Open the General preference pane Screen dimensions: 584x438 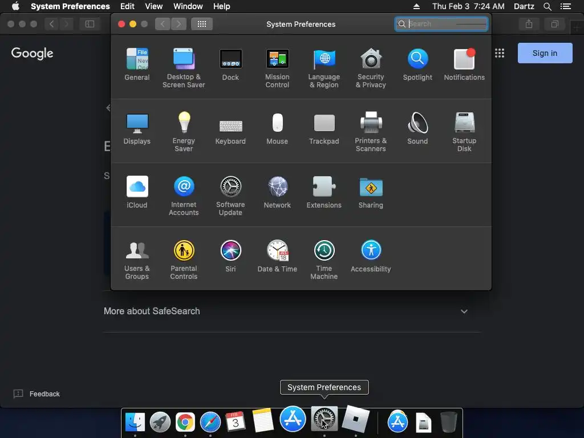click(137, 64)
